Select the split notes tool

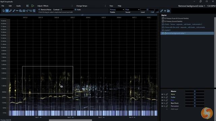pos(17,11)
